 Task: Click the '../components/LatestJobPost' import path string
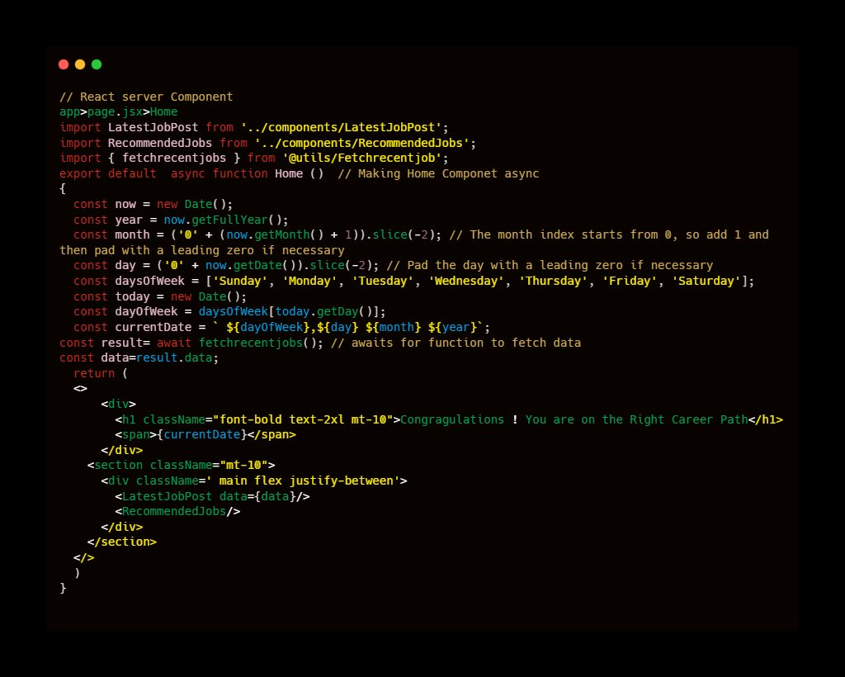[x=341, y=128]
